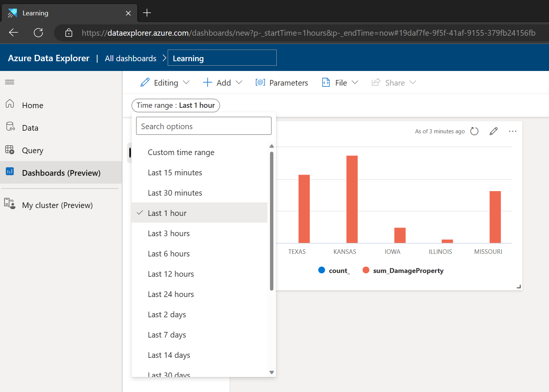Click the pencil edit tile icon
This screenshot has width=549, height=392.
tap(493, 131)
